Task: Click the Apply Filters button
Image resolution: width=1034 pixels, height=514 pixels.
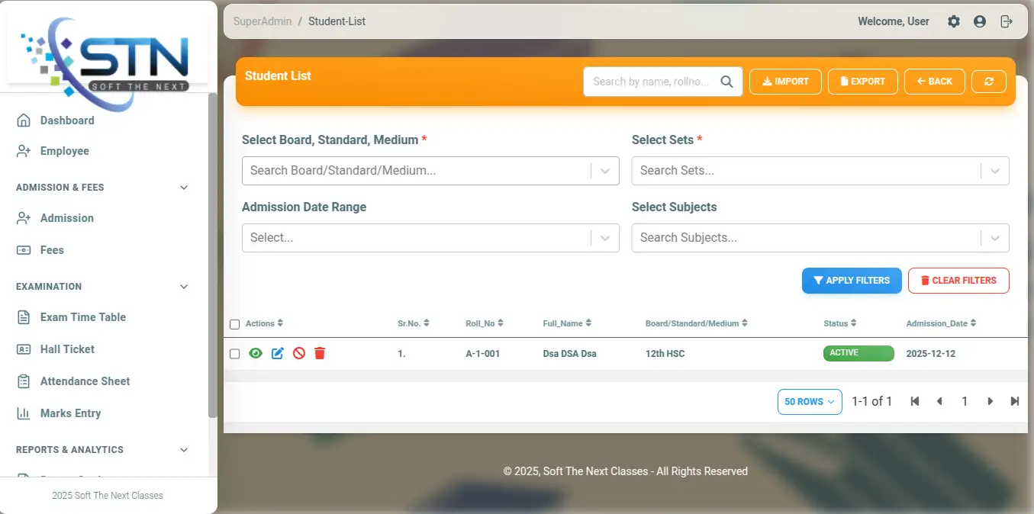Action: coord(851,281)
